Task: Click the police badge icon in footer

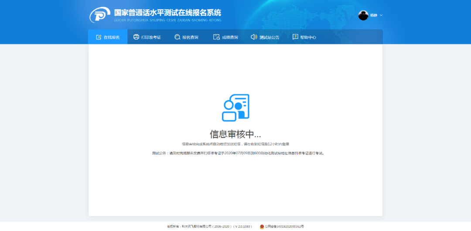Action: (x=262, y=227)
